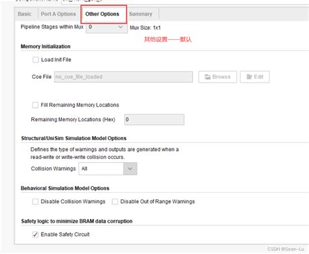Tick Disable Out of Range Warnings

(x=115, y=202)
